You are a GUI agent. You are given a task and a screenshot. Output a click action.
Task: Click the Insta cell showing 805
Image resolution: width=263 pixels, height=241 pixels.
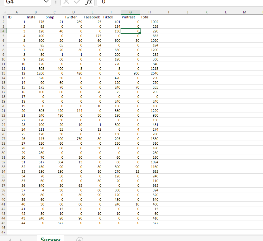pyautogui.click(x=36, y=69)
